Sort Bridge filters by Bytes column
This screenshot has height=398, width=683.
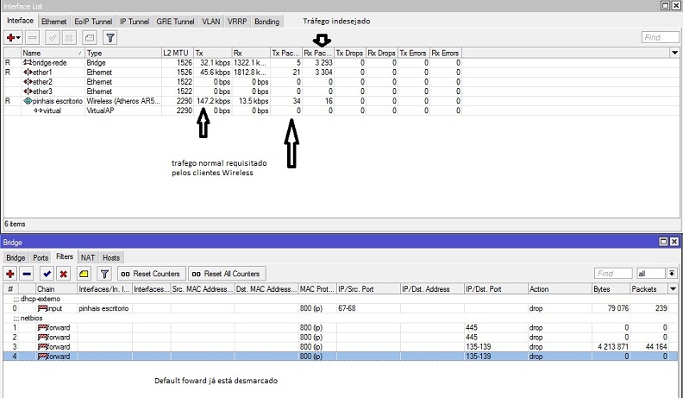(611, 288)
